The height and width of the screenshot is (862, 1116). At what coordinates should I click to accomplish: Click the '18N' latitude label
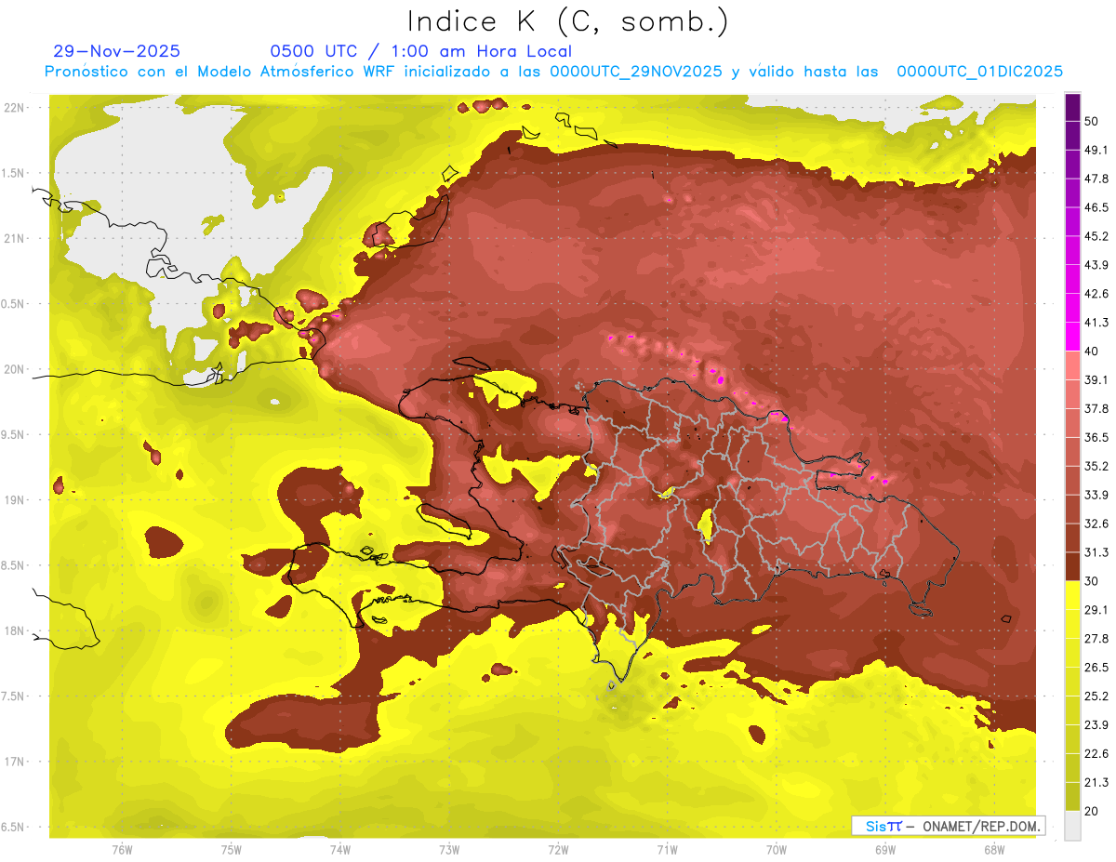14,631
